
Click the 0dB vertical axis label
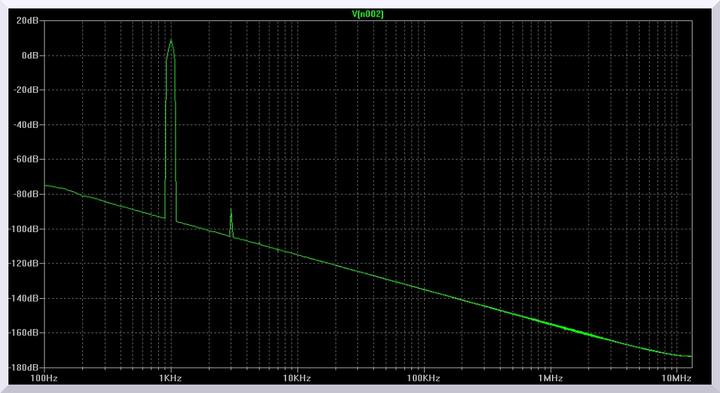(30, 56)
